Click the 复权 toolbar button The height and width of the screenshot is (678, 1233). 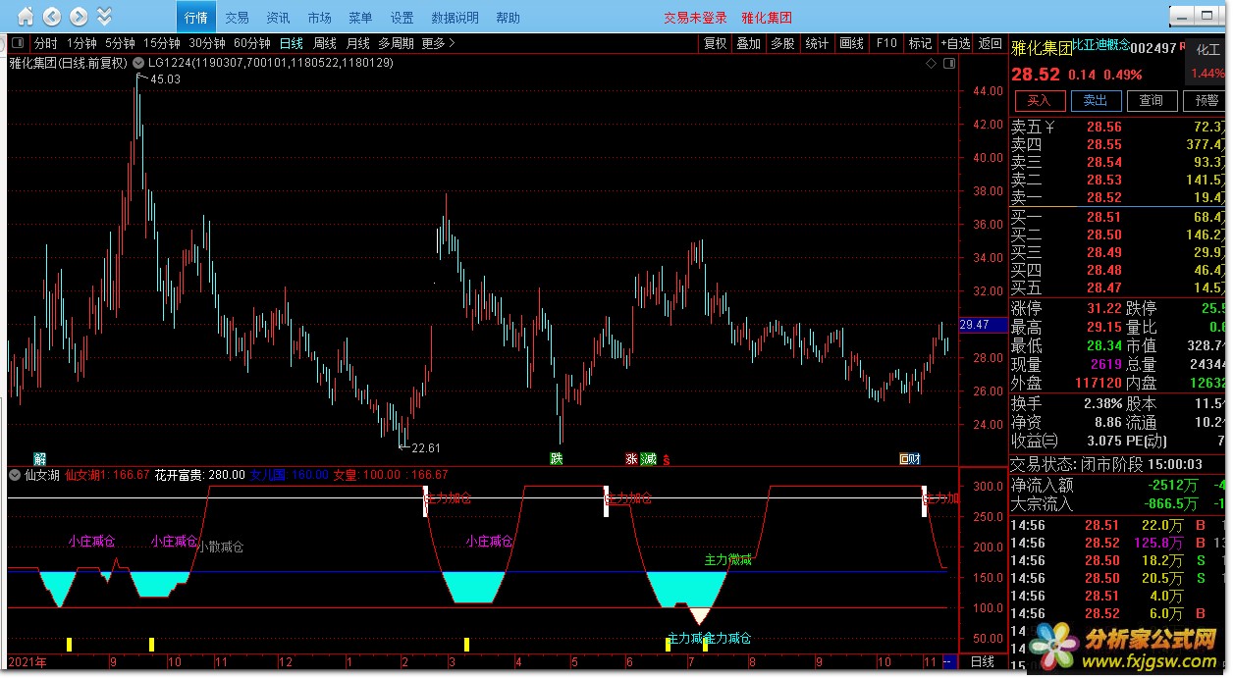point(715,43)
